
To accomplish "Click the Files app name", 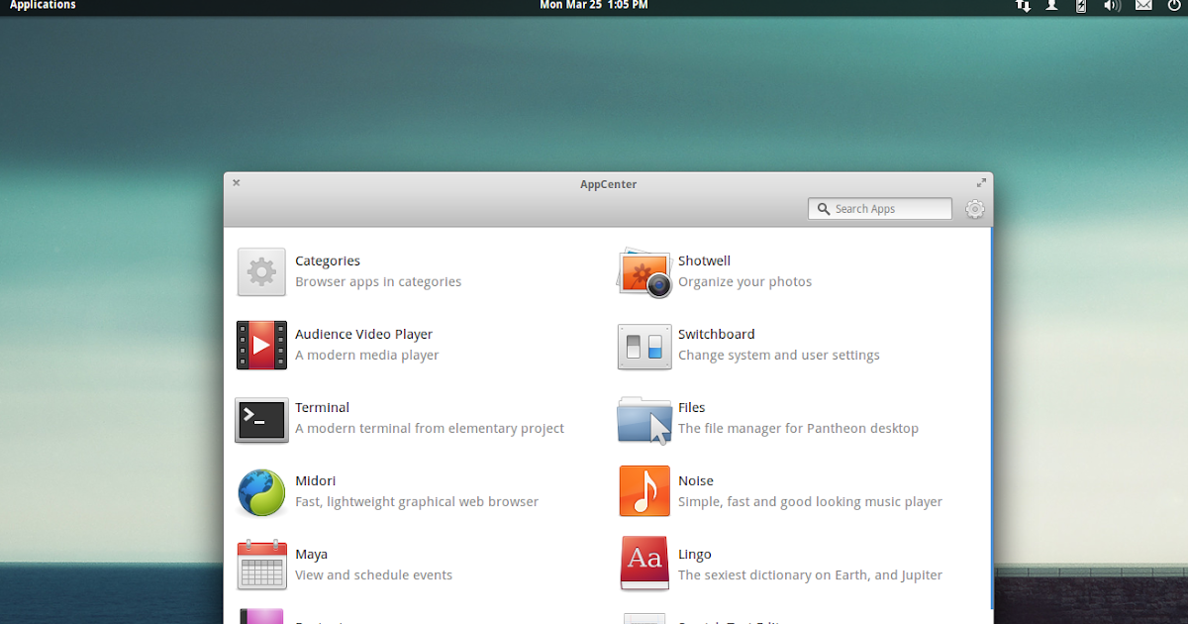I will coord(691,408).
